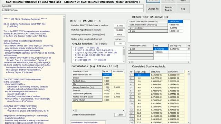Image resolution: width=221 pixels, height=124 pixels.
Task: Focus the hg090.MIE filename field
Action: [73, 6]
